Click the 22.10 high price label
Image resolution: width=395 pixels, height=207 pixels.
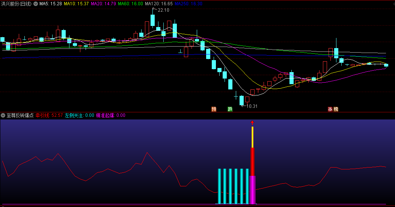[x=163, y=10]
